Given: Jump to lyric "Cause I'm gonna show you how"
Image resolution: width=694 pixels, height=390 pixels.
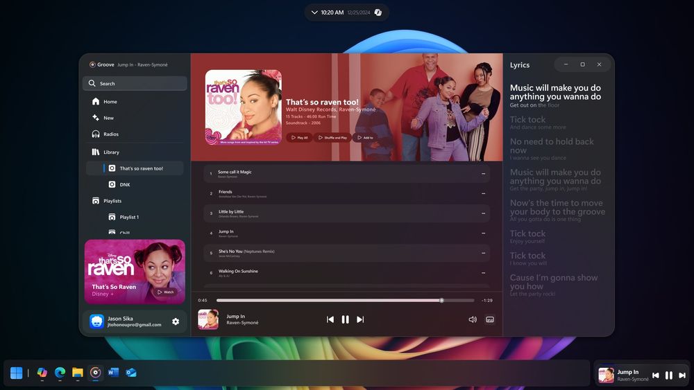Looking at the screenshot, I should click(x=554, y=282).
